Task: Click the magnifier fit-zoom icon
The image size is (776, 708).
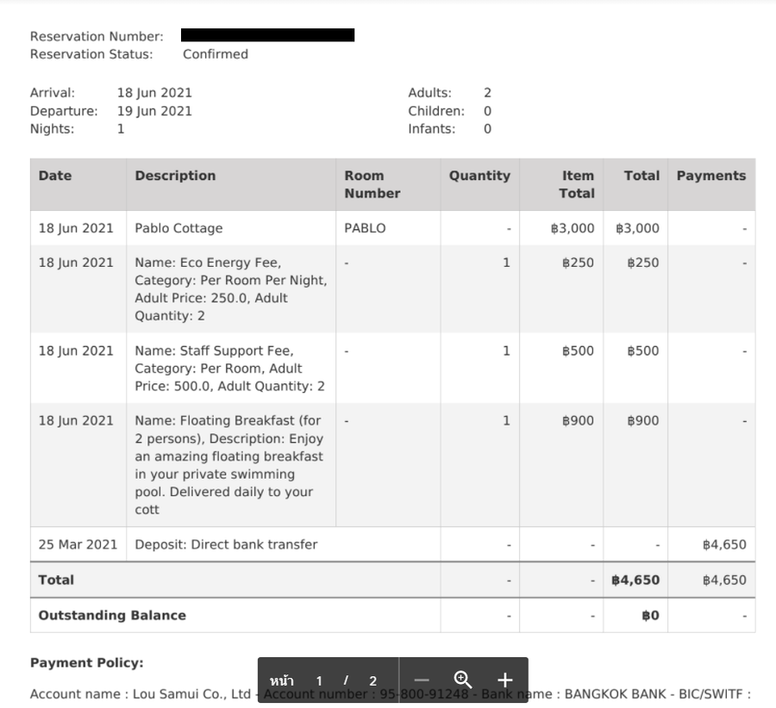Action: tap(463, 680)
